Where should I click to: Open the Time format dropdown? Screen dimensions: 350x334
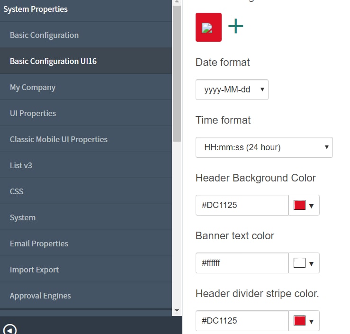[x=264, y=147]
